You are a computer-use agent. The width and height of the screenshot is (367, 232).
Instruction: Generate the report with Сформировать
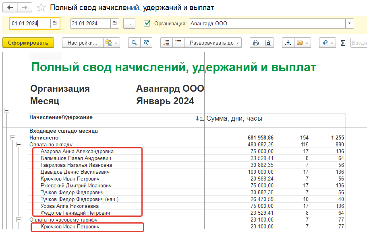tap(28, 43)
